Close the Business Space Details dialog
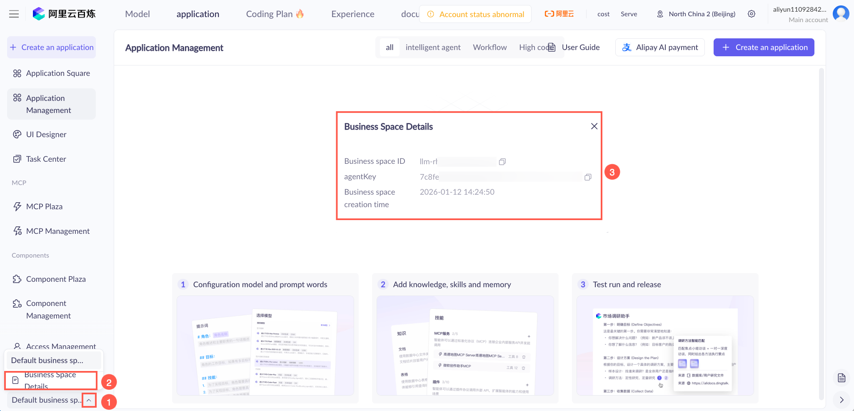This screenshot has width=854, height=411. coord(594,126)
